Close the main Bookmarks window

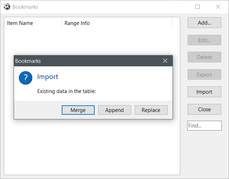218,7
